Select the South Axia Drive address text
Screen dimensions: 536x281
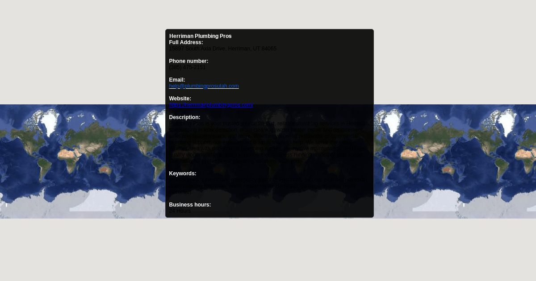223,49
